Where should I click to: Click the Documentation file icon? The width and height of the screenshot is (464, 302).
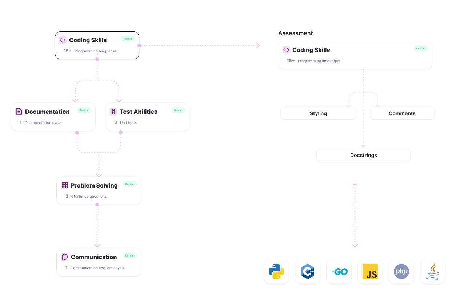click(x=19, y=112)
